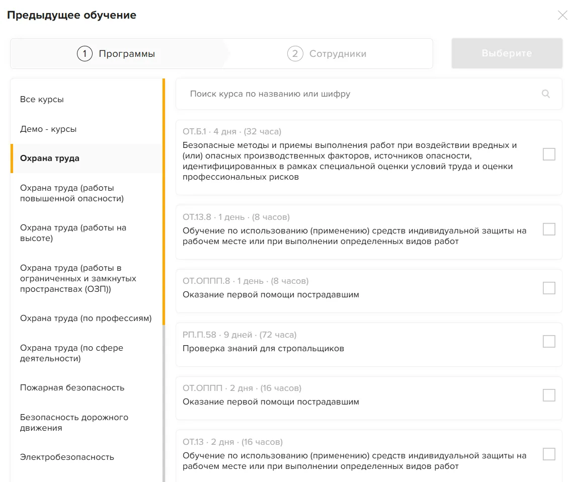Click step 1 circle icon for Программы
Image resolution: width=571 pixels, height=482 pixels.
[x=85, y=53]
